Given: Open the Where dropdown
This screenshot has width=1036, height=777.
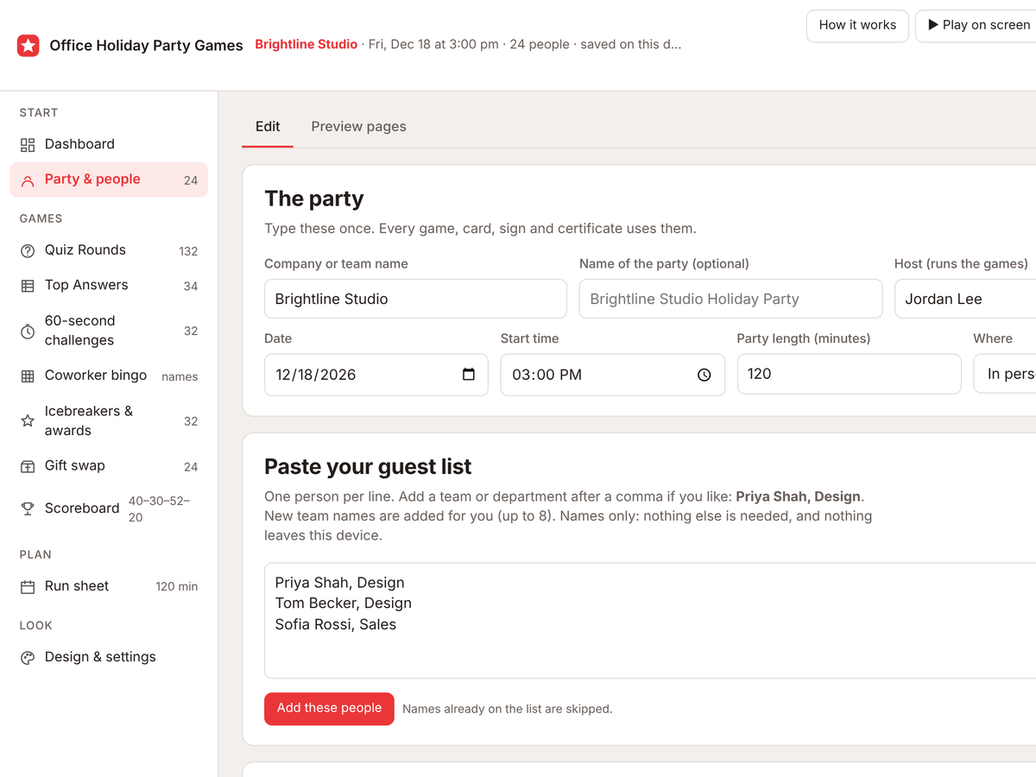Looking at the screenshot, I should coord(1005,374).
